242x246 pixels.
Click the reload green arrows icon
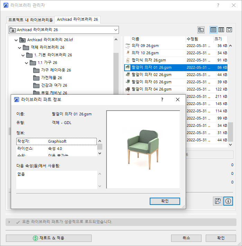click(36, 238)
